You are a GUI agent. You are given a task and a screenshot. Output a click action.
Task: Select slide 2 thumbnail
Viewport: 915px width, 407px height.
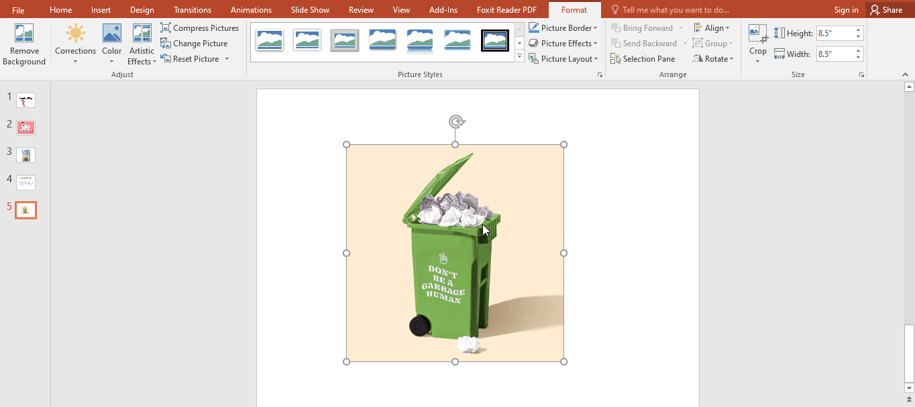(25, 127)
